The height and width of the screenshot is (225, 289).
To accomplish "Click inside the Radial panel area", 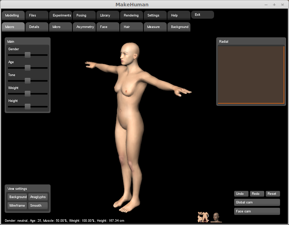I will click(x=251, y=75).
